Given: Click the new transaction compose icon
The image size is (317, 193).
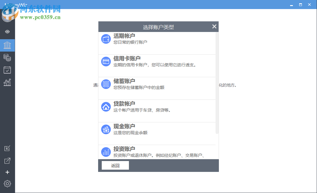Looking at the screenshot, I should 7,148.
